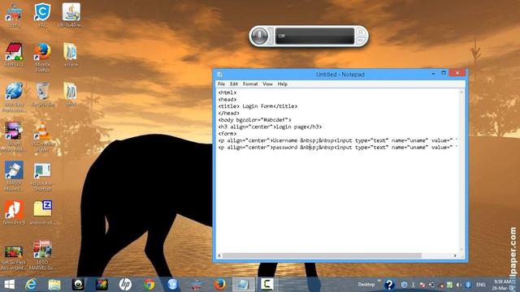The width and height of the screenshot is (520, 292).
Task: Open Google Chrome from taskbar
Action: pyautogui.click(x=149, y=285)
